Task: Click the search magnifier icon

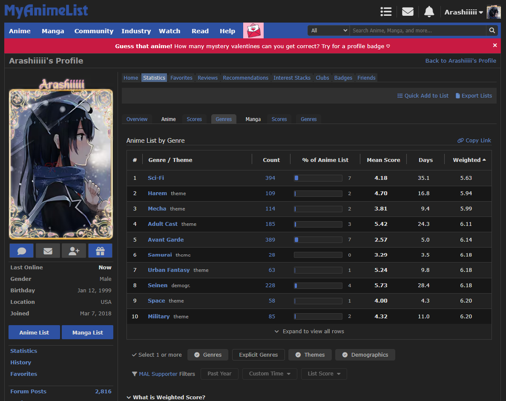Action: pyautogui.click(x=492, y=30)
